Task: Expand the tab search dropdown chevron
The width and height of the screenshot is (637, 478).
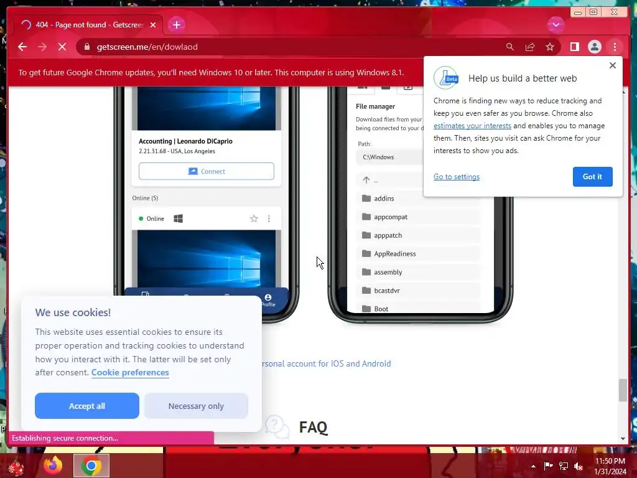Action: (x=556, y=25)
